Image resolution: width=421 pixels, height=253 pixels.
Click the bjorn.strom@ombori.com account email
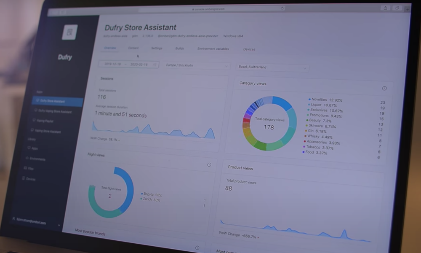click(x=31, y=221)
